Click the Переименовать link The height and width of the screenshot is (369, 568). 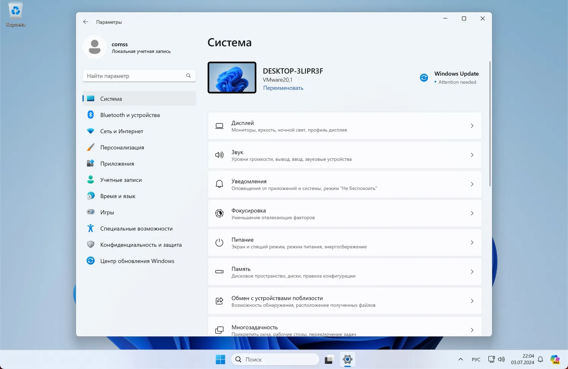click(283, 88)
